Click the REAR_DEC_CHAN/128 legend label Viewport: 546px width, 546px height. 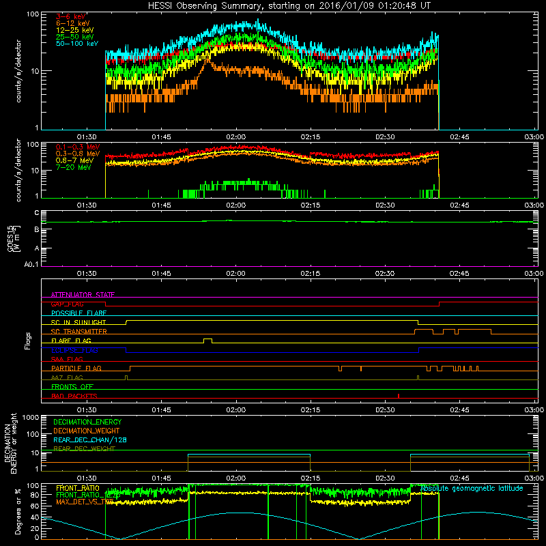point(90,440)
